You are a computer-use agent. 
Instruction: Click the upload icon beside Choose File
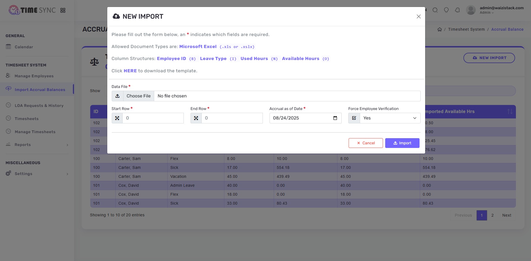[x=118, y=96]
